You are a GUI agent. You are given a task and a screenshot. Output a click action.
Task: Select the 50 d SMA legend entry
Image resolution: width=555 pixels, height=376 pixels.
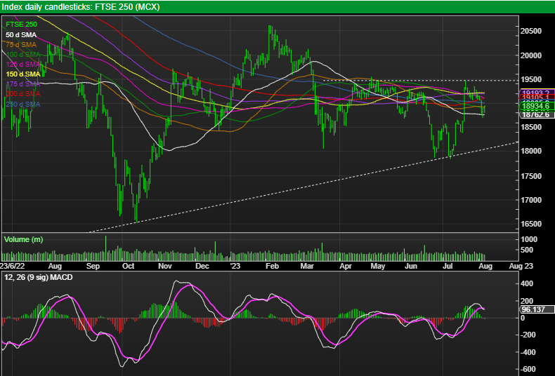[x=21, y=35]
